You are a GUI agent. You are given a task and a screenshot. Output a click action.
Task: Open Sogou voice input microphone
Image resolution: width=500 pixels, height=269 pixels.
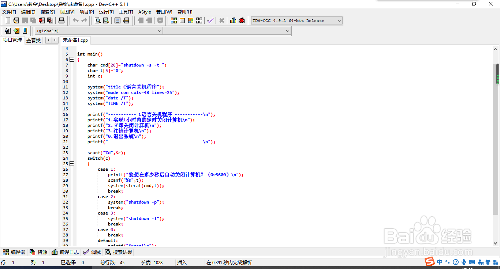coord(464,262)
